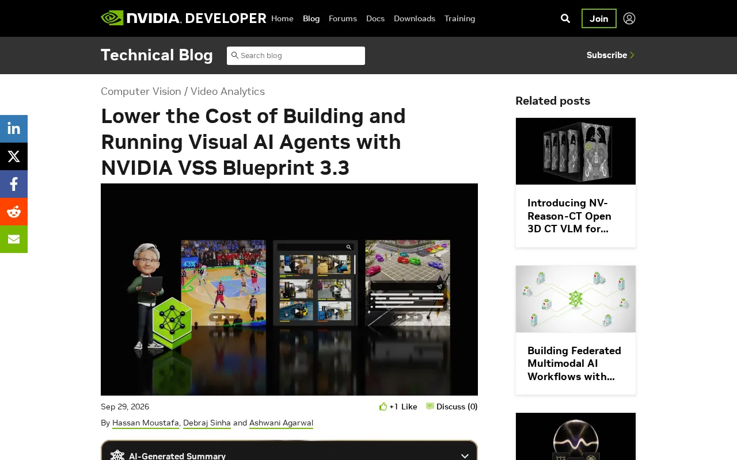Screen dimensions: 737x460
Task: Click the NVIDIA Developer logo
Action: tap(183, 18)
